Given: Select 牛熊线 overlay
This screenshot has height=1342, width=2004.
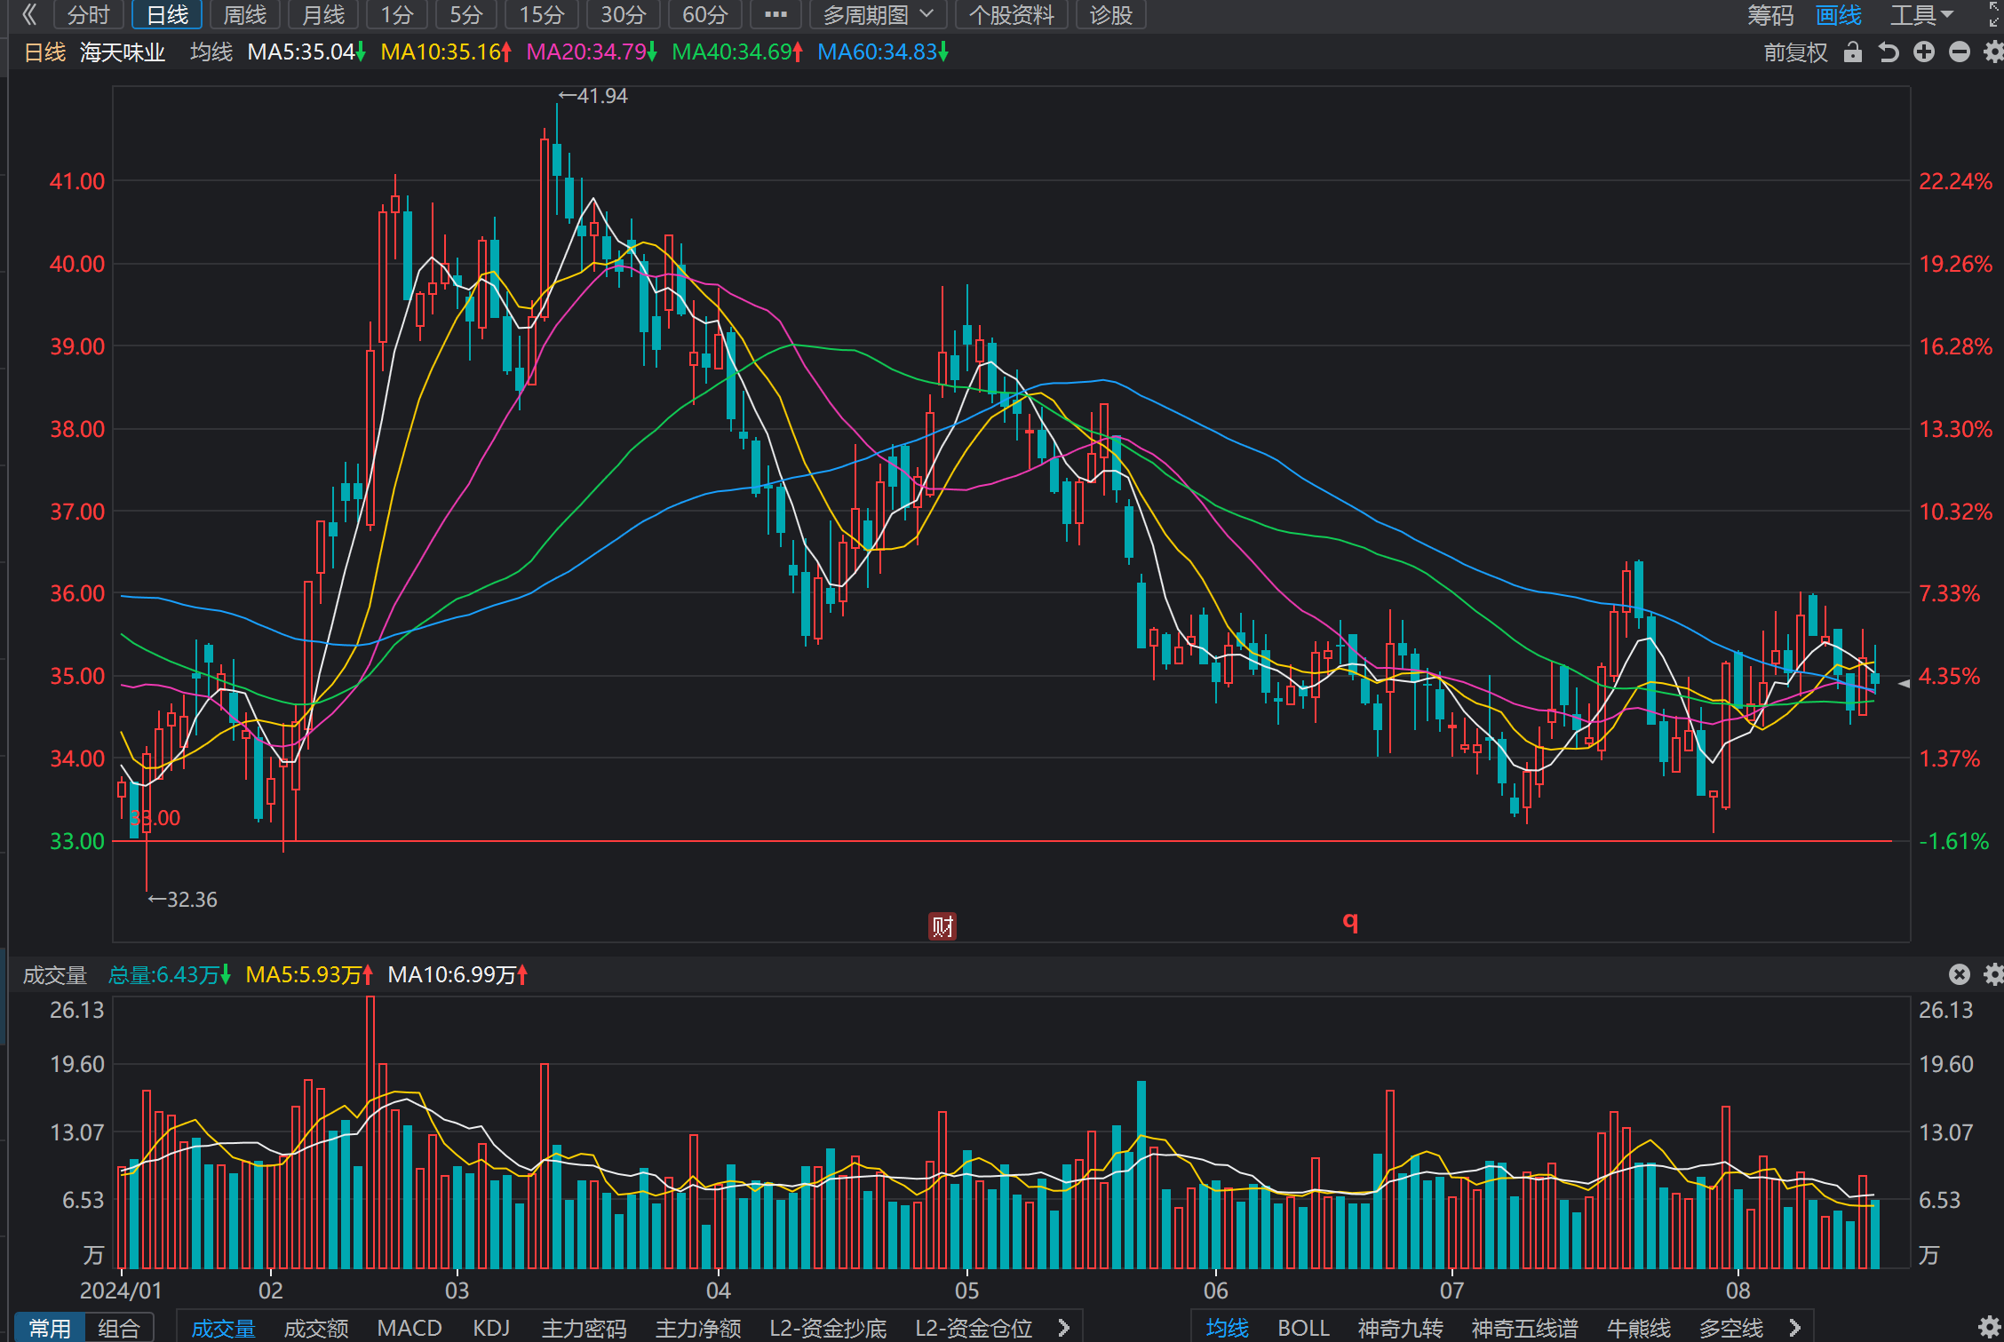Looking at the screenshot, I should click(1638, 1328).
